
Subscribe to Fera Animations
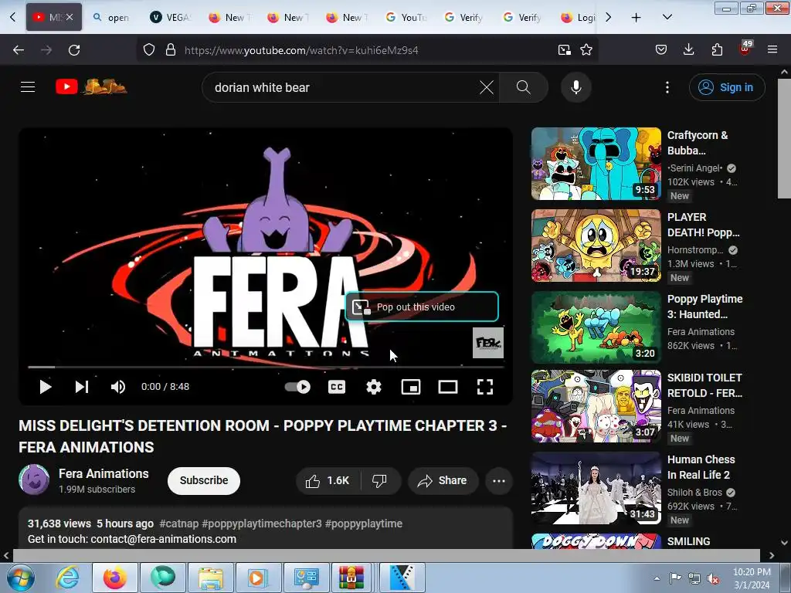click(204, 480)
